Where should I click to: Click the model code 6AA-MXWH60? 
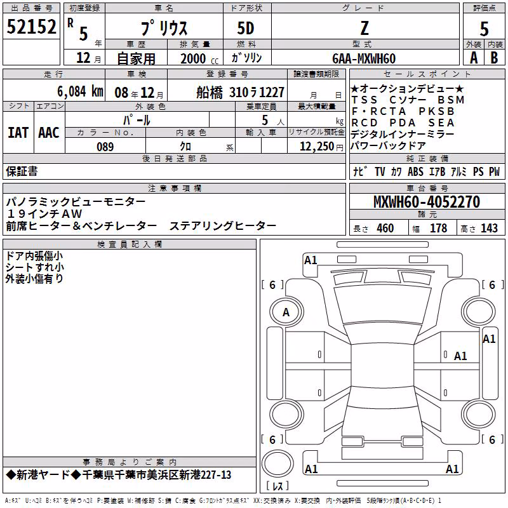click(364, 58)
